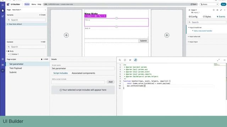Edit the Input 1 name with pencil icon
Image resolution: width=227 pixels, height=127 pixels.
[221, 10]
